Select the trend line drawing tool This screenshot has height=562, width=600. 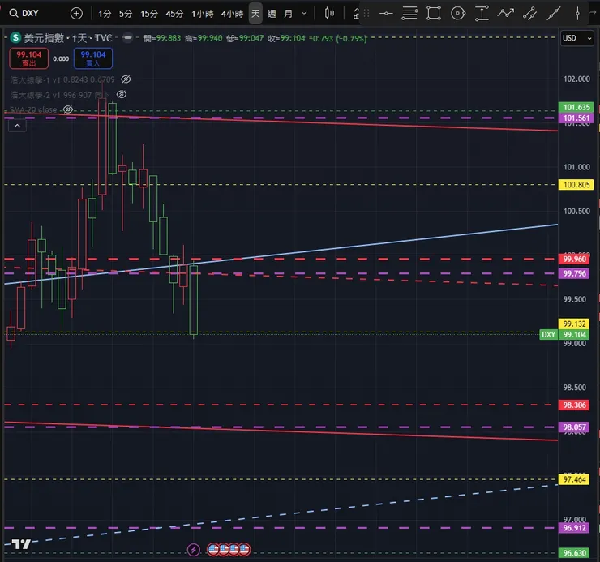(x=554, y=14)
